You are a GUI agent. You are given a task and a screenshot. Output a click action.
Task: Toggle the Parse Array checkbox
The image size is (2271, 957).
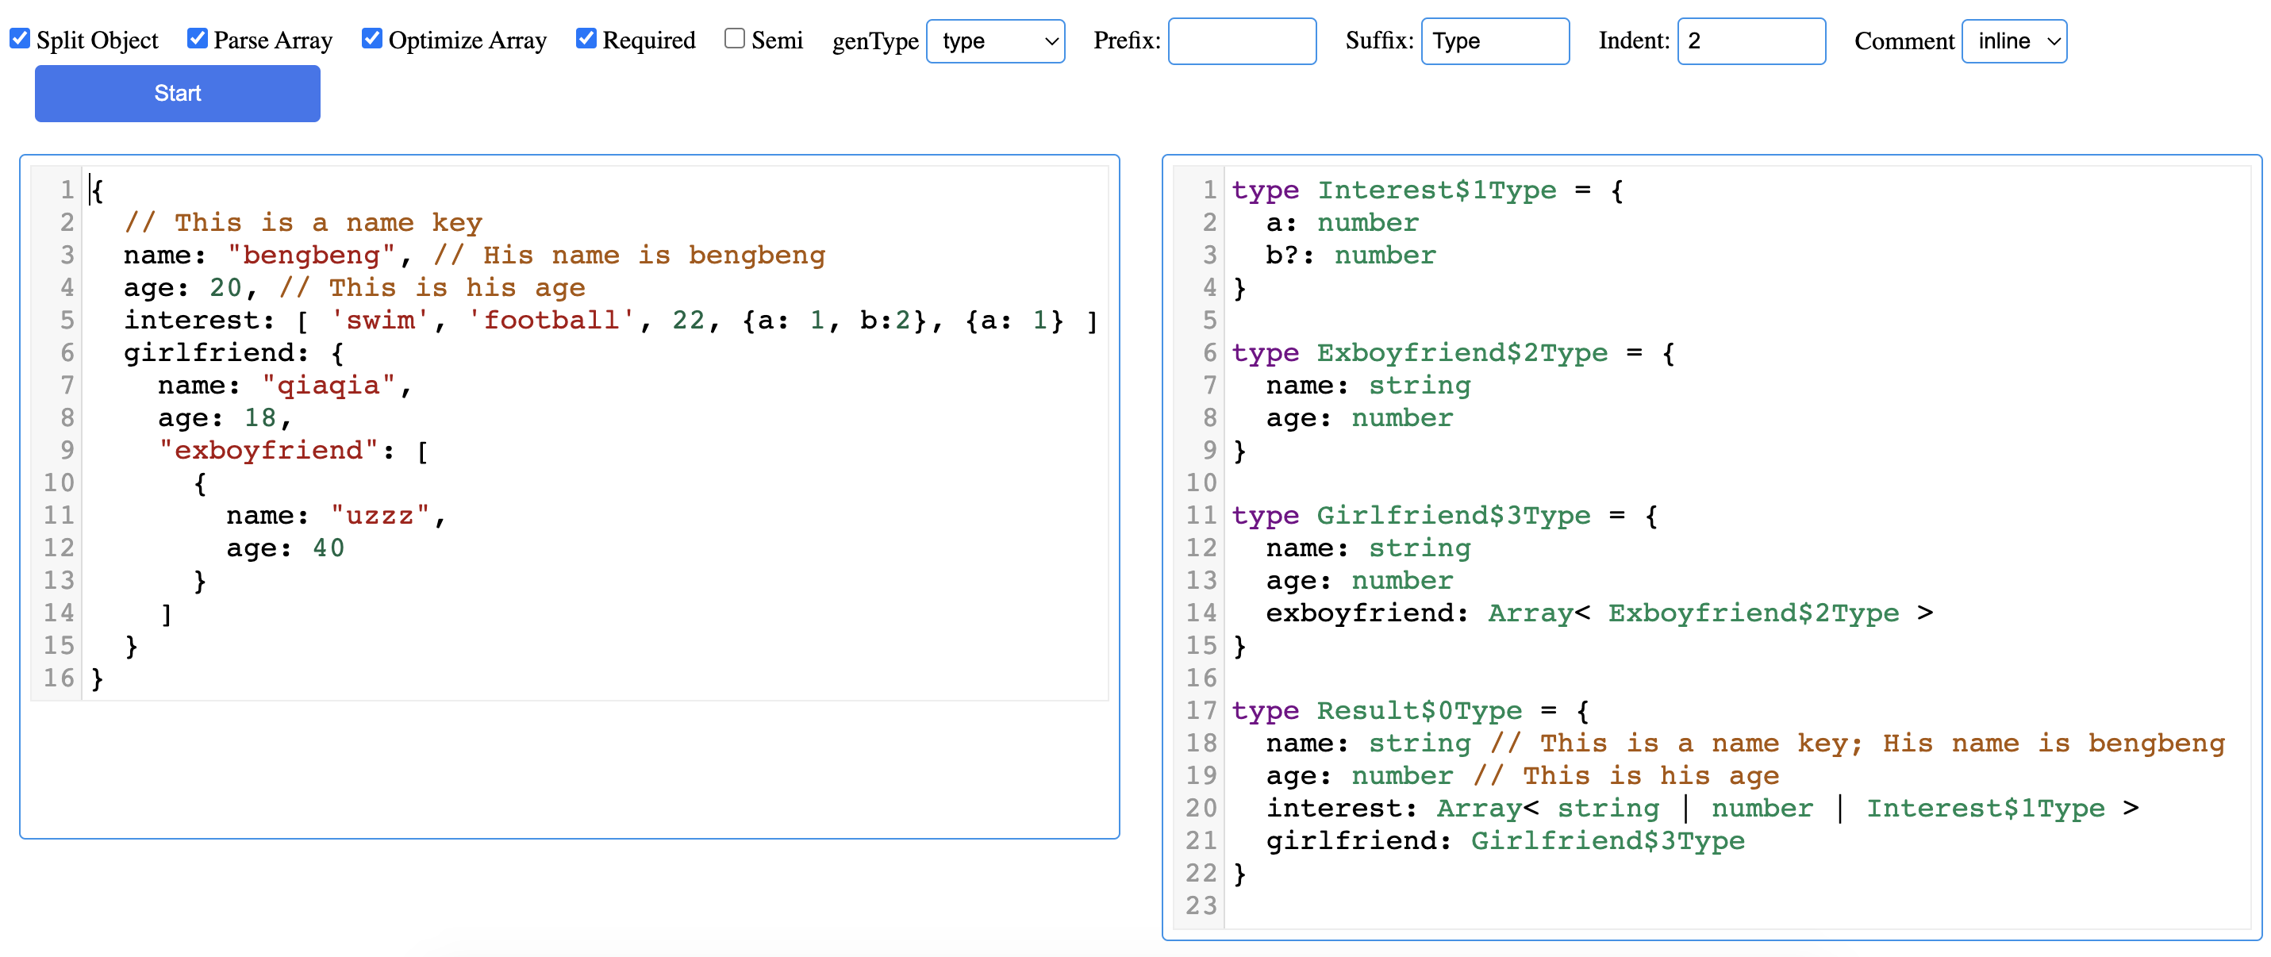[x=198, y=39]
